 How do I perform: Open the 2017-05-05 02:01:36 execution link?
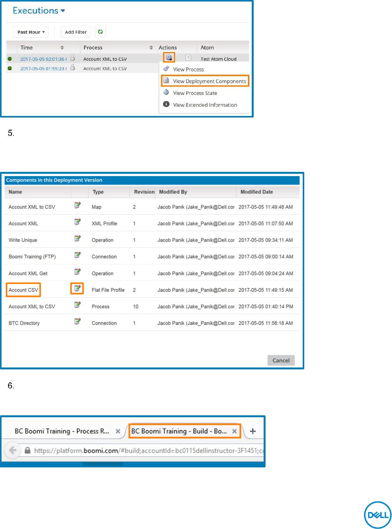tap(43, 59)
